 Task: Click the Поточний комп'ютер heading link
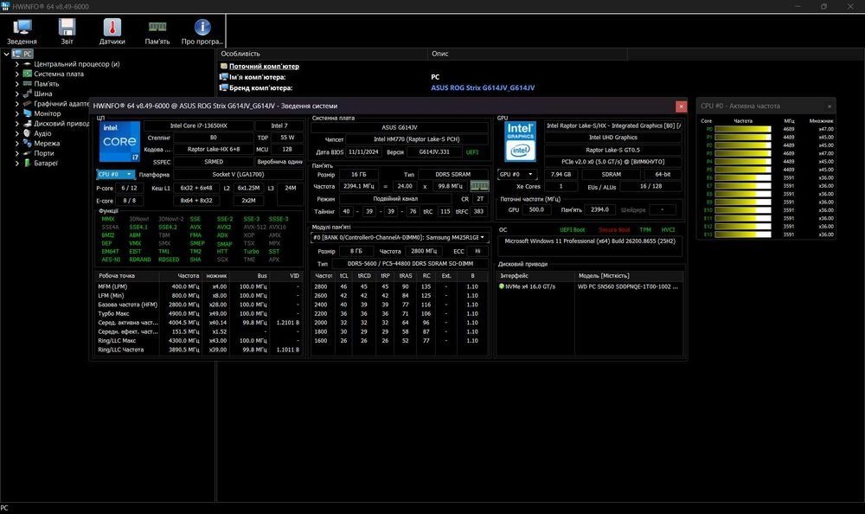click(x=264, y=67)
